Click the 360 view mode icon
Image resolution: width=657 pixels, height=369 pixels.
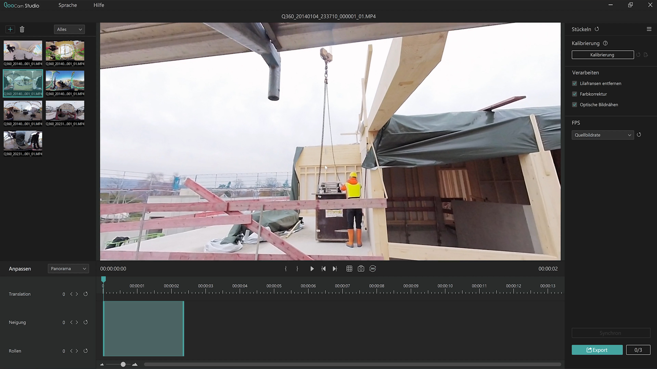(x=373, y=269)
